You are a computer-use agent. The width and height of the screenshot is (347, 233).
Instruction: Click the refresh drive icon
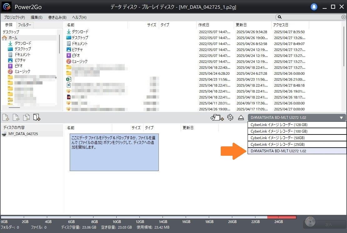(x=230, y=117)
